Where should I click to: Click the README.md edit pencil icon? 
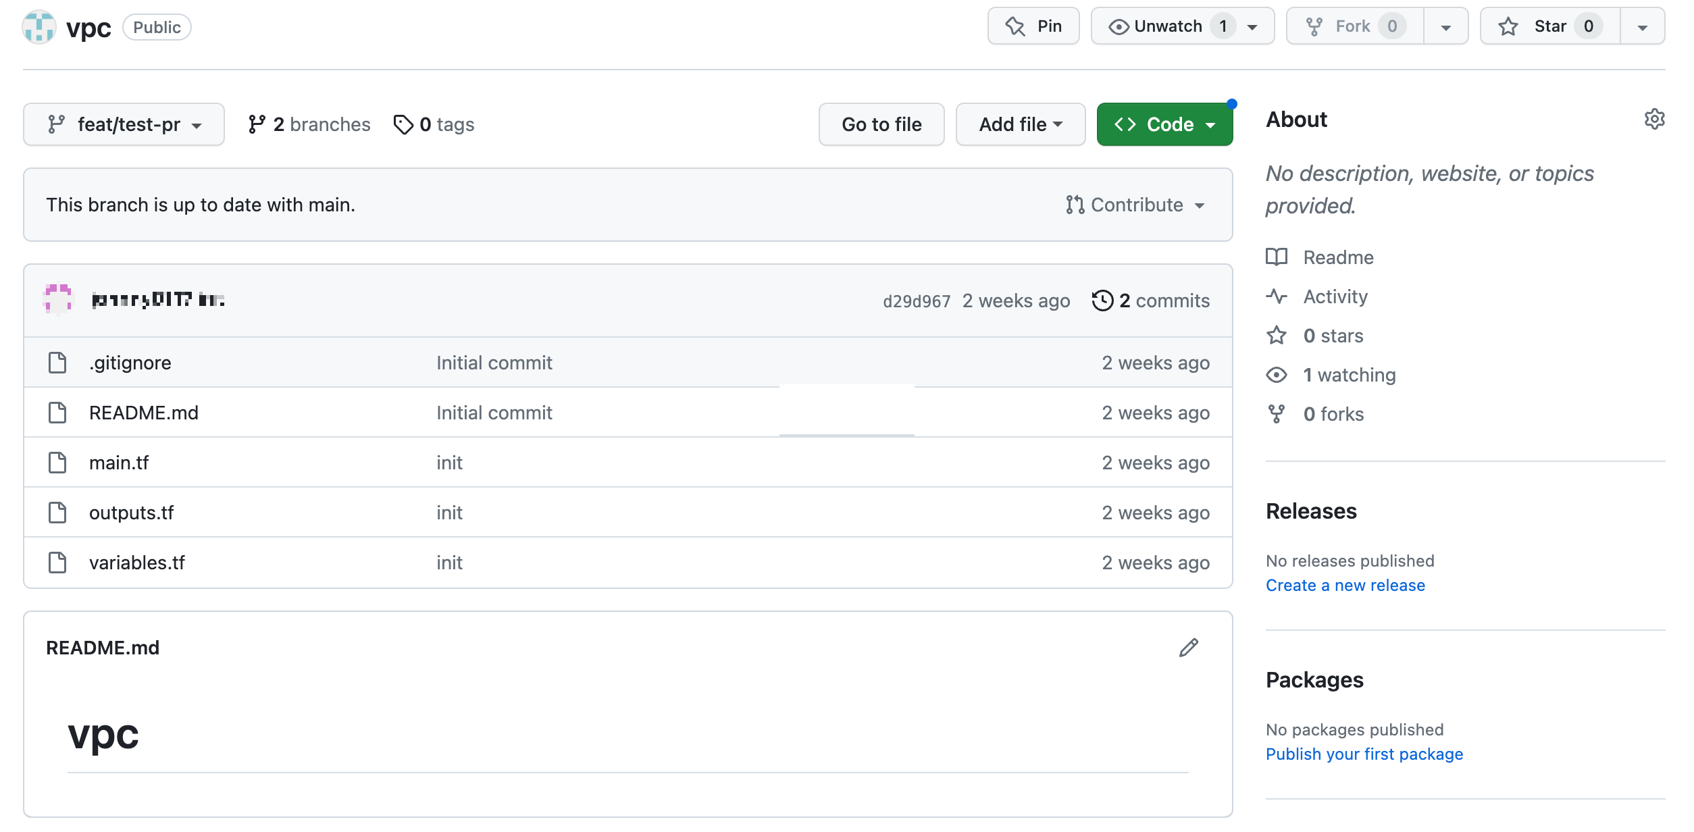(1188, 648)
